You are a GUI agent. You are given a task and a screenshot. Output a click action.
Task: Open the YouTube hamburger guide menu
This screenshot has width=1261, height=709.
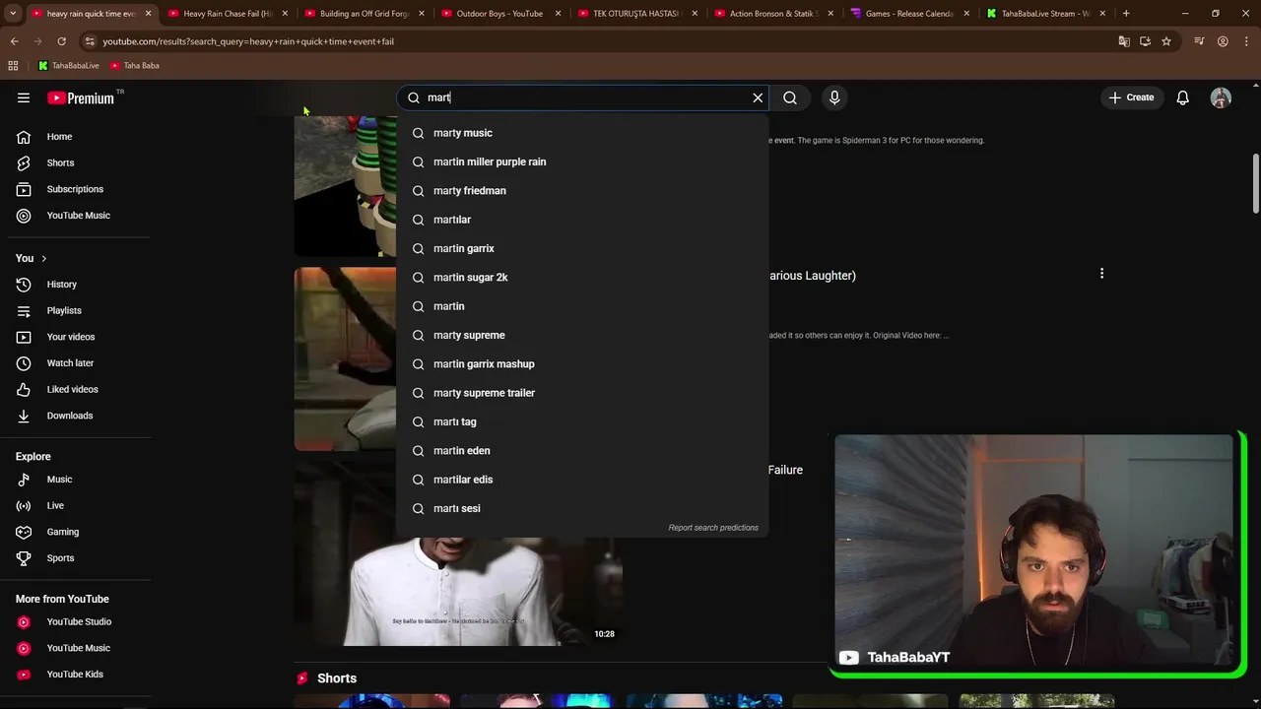[24, 97]
